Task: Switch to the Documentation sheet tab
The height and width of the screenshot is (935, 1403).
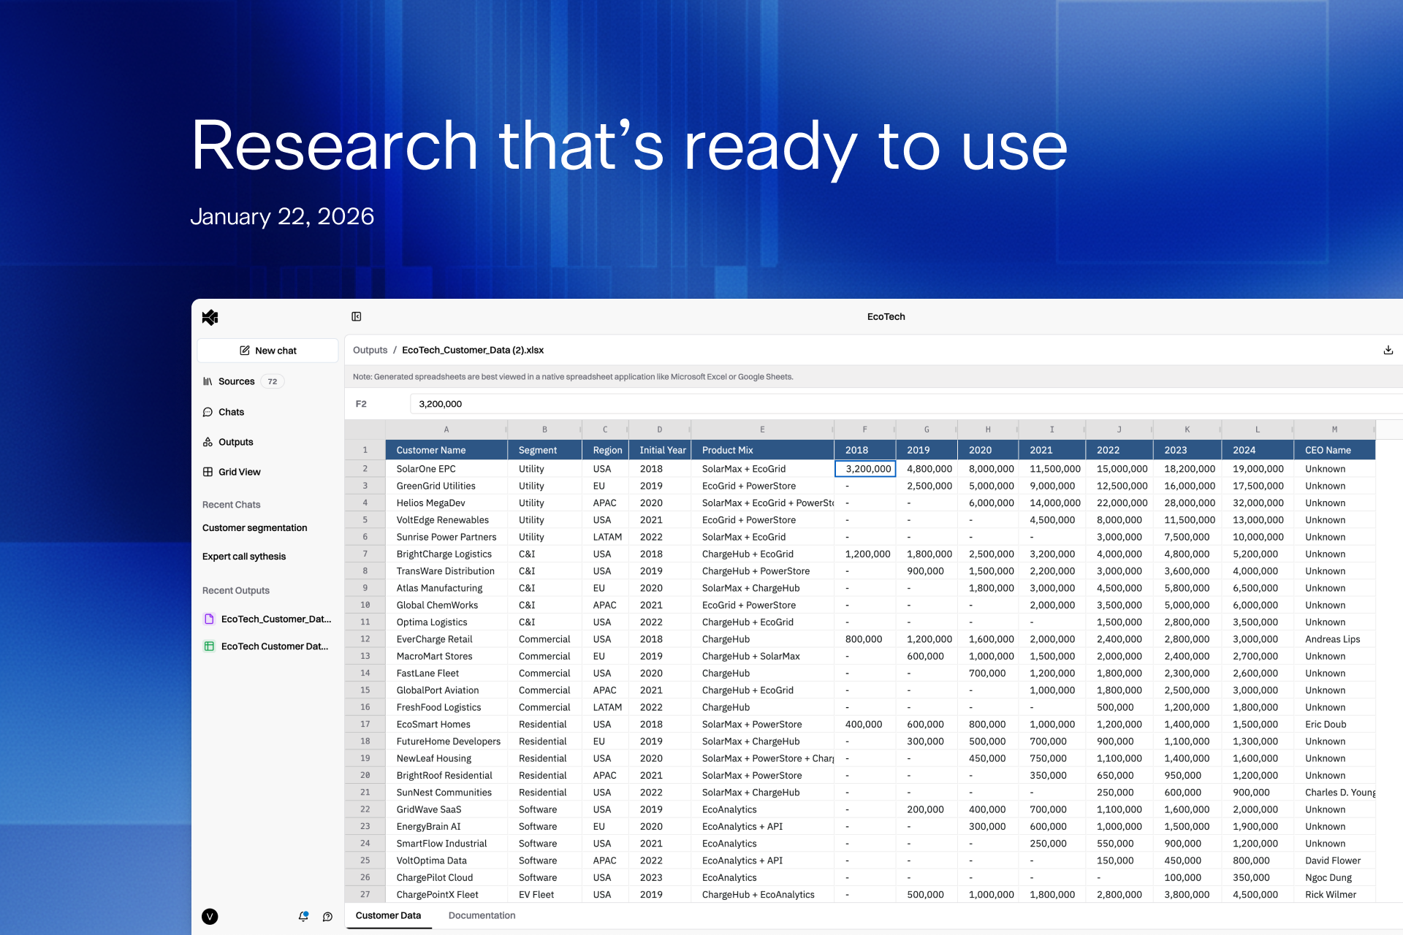Action: click(x=482, y=915)
